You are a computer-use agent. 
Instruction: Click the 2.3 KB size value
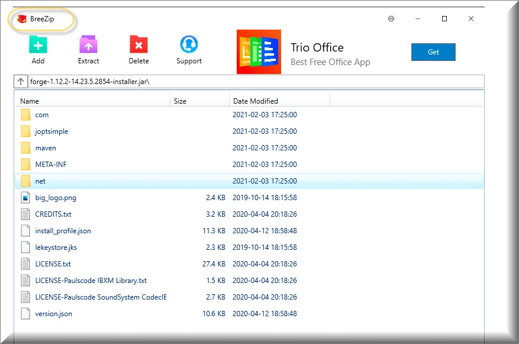click(x=216, y=247)
